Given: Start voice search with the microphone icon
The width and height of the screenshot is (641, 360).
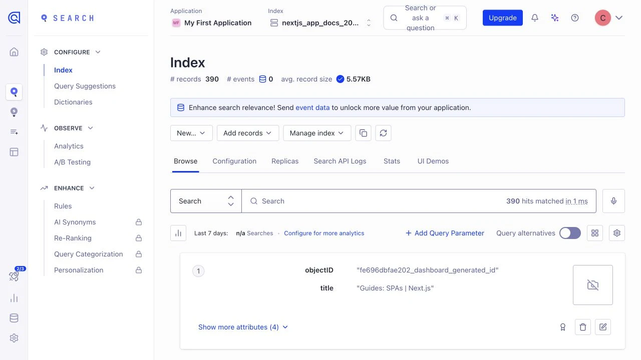Looking at the screenshot, I should coord(614,201).
